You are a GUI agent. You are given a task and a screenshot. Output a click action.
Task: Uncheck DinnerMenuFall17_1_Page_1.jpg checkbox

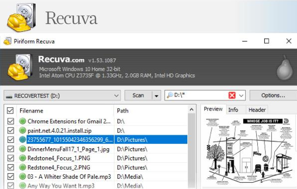[x=11, y=149]
